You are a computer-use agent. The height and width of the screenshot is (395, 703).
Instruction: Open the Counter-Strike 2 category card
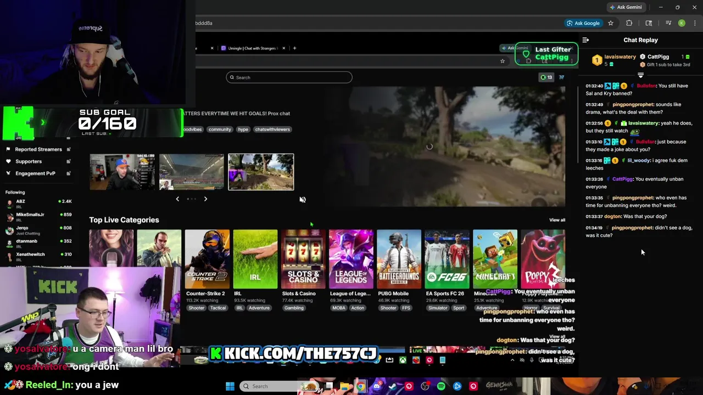point(207,259)
